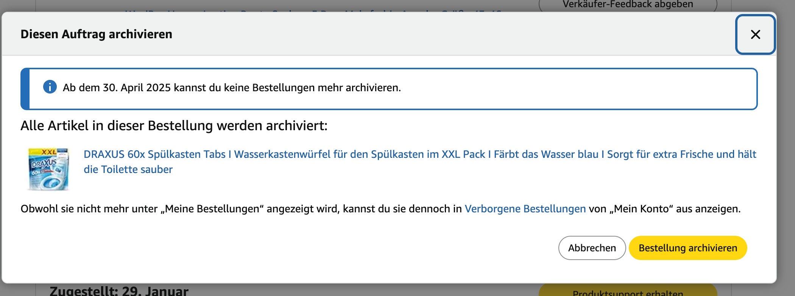795x296 pixels.
Task: Click the link text die Toilette sauber
Action: [x=128, y=170]
